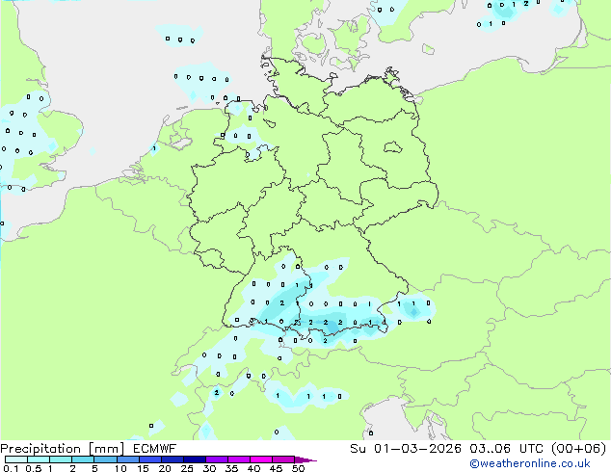
Task: Pick the 1–2 mm legend color
Action: click(x=61, y=459)
